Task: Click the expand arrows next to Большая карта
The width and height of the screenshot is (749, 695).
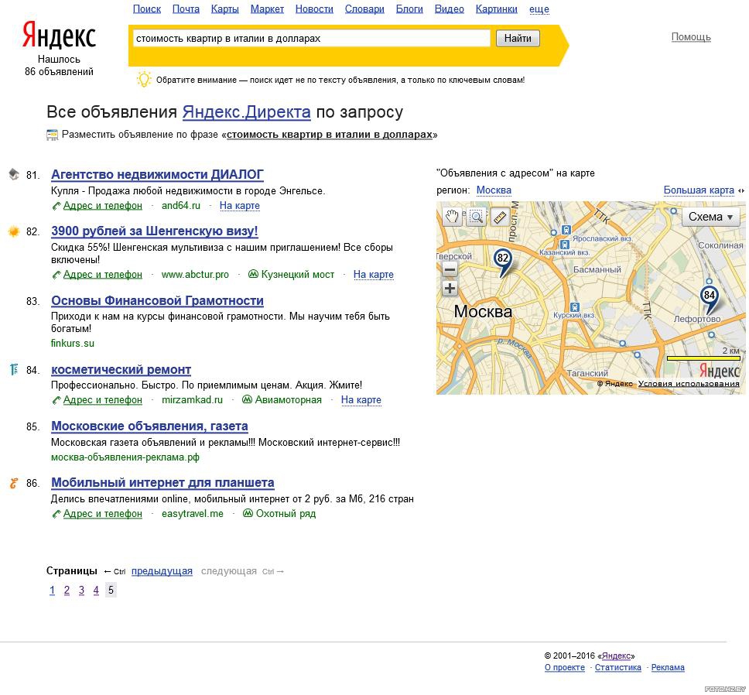Action: 741,190
